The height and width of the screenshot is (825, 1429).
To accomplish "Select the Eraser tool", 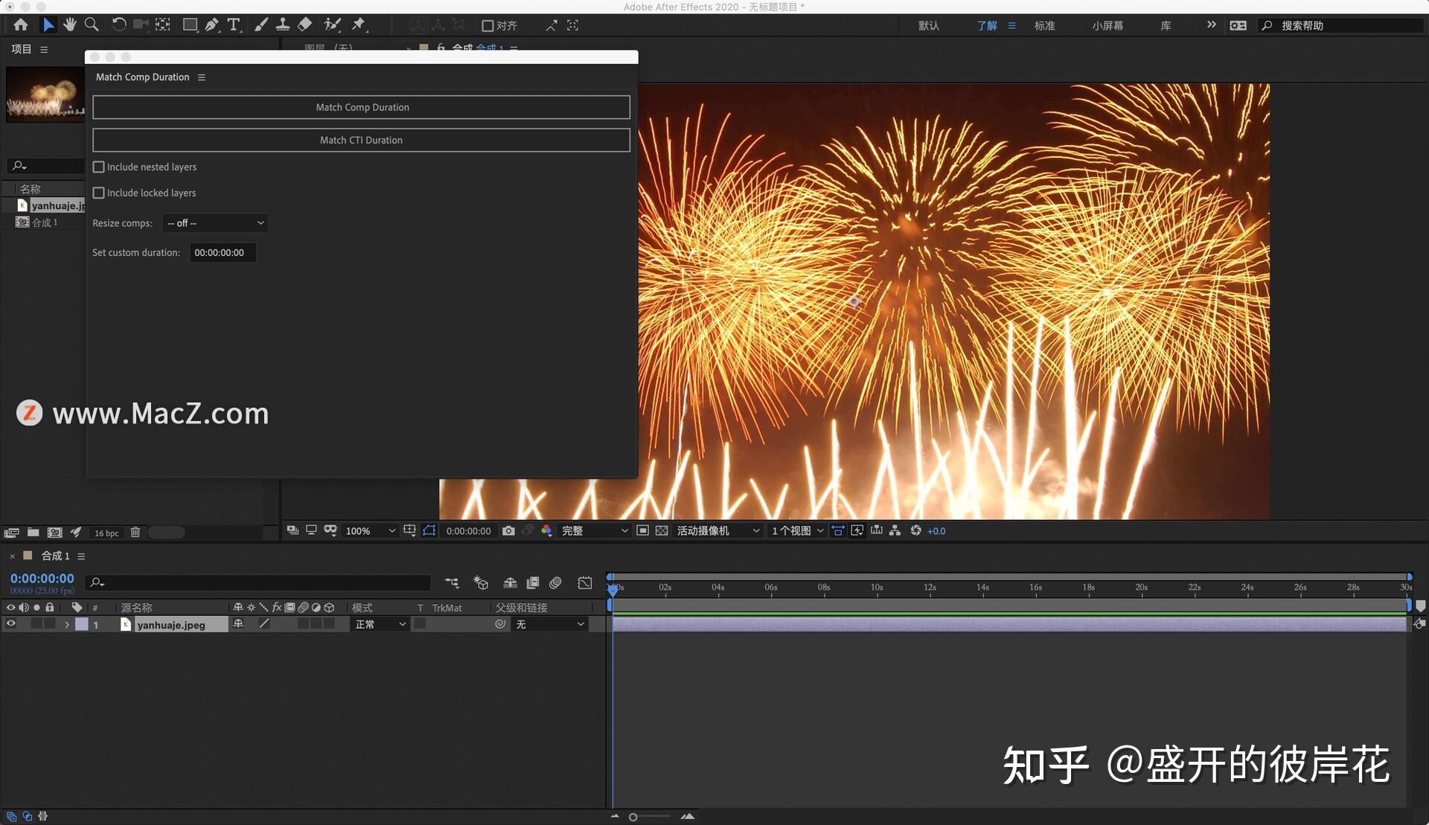I will pos(304,25).
